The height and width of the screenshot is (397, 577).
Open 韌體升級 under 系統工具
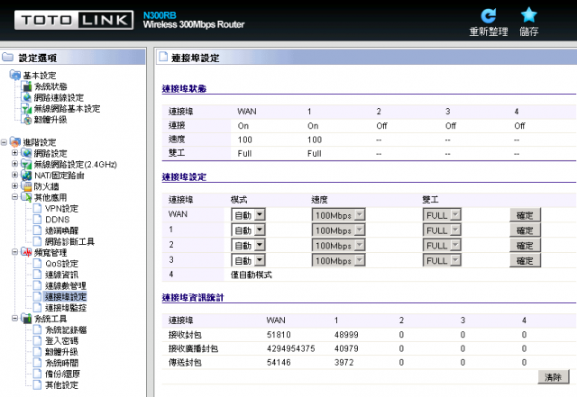pos(61,352)
